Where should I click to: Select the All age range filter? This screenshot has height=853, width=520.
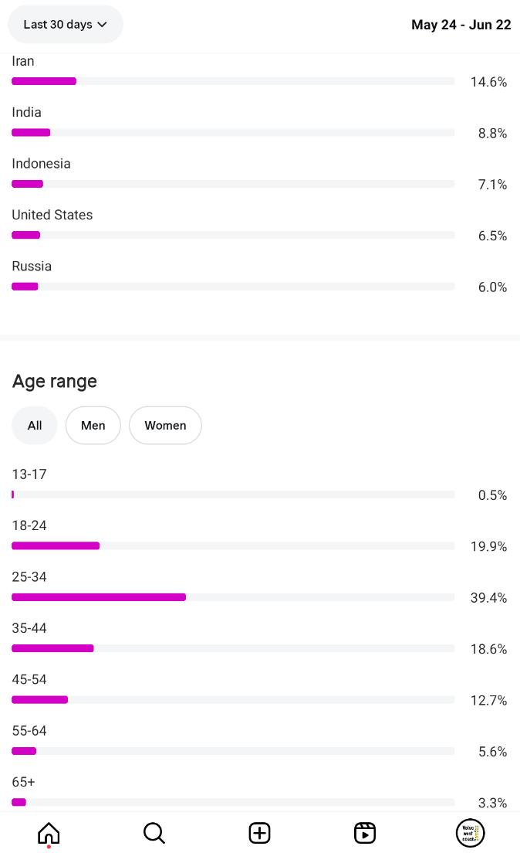pos(35,426)
